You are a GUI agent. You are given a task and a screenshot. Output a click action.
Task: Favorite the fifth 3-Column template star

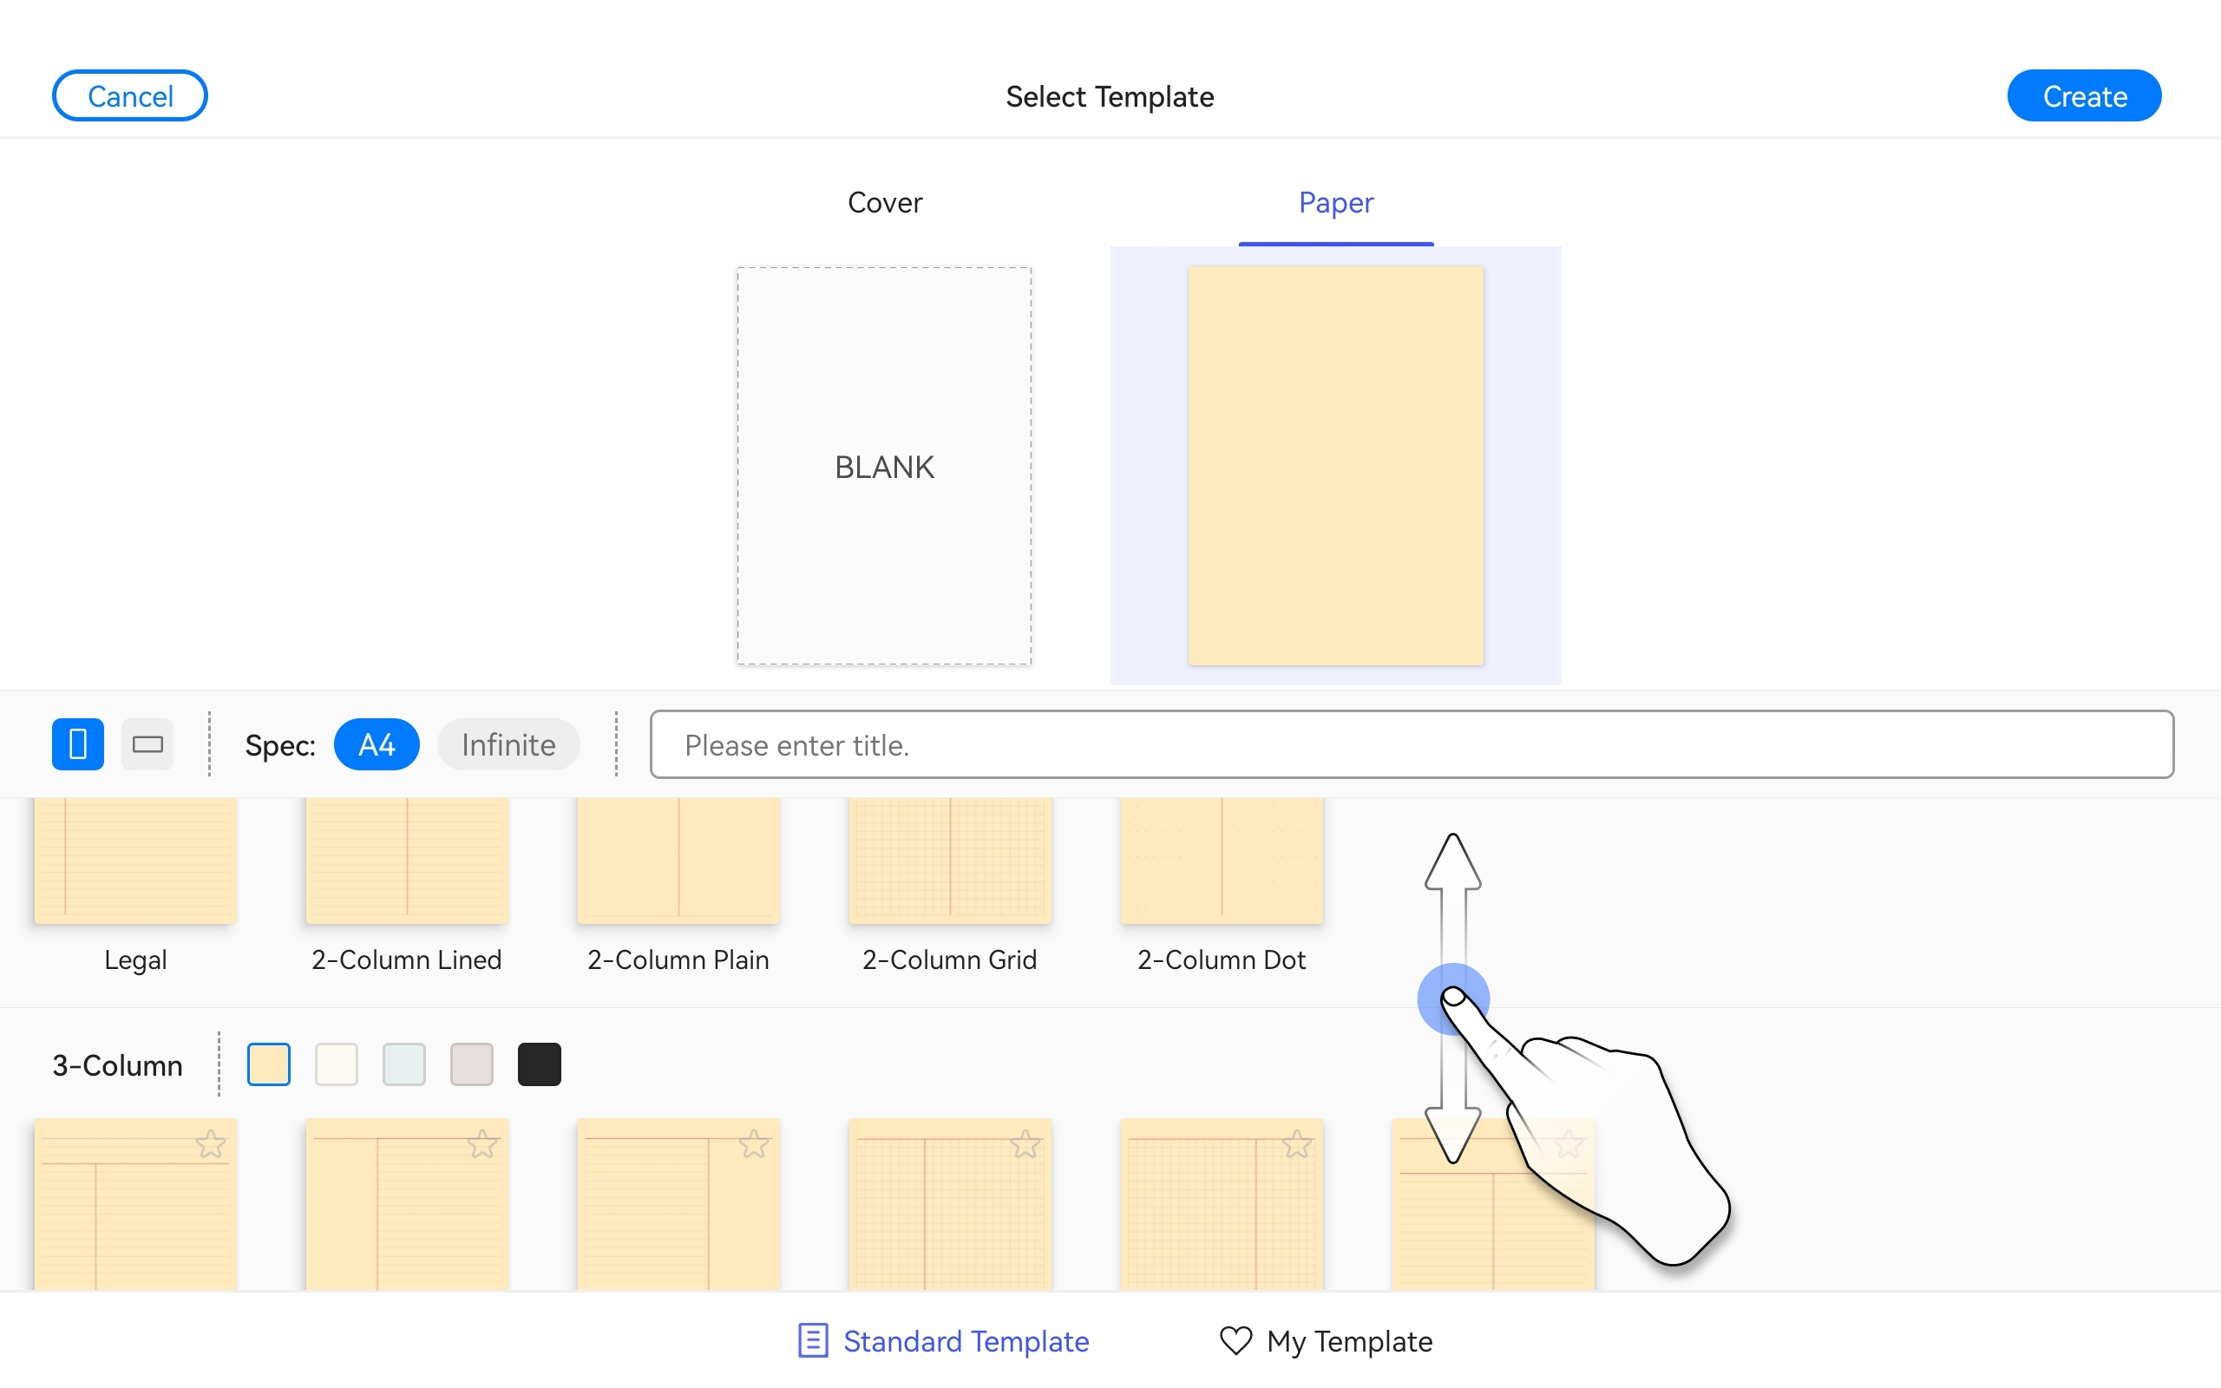(1297, 1144)
